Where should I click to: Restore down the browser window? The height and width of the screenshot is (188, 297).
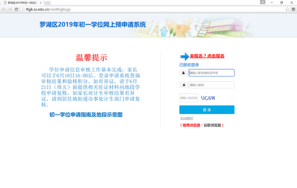(282, 2)
